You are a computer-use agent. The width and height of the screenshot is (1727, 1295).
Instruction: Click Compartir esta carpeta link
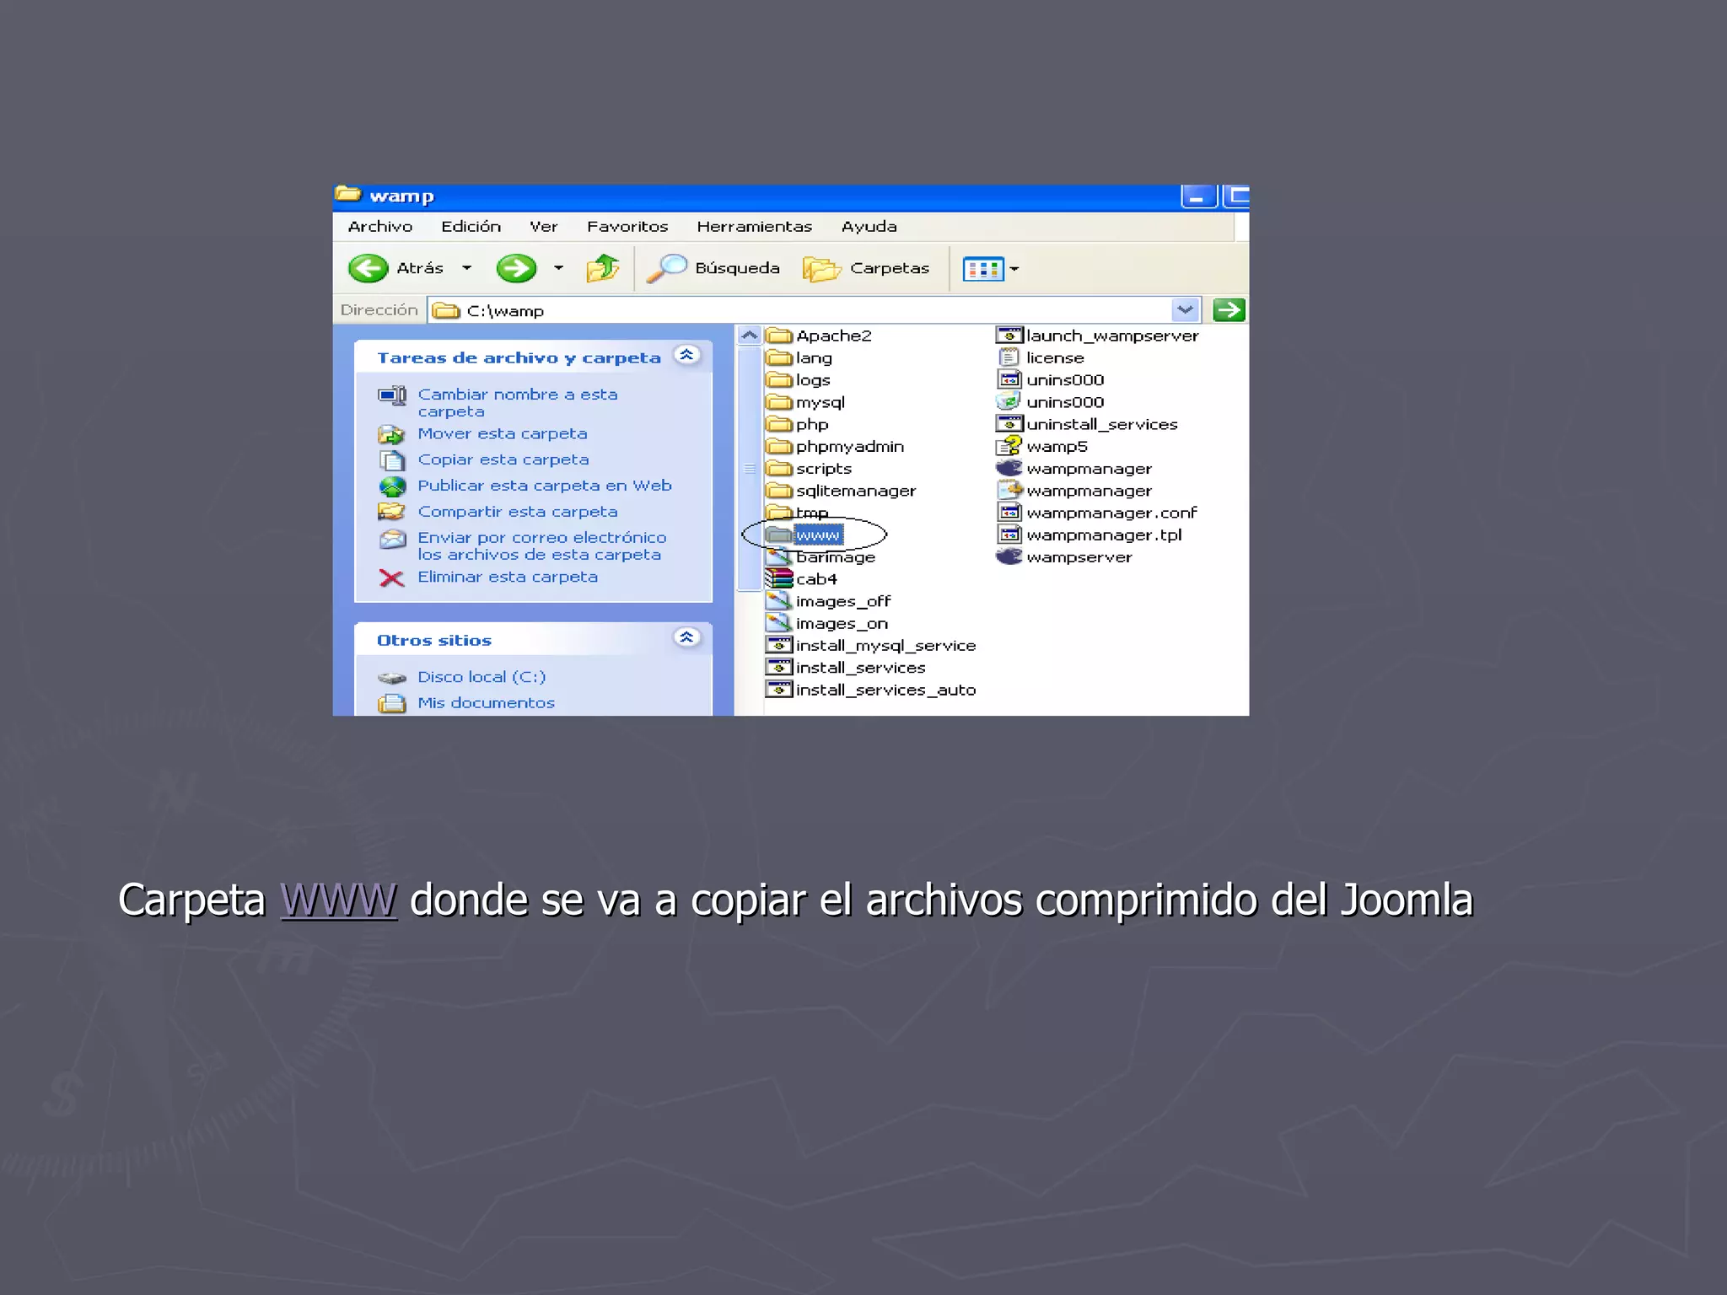518,512
